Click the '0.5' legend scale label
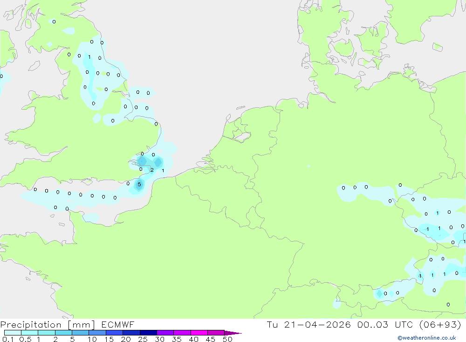 point(25,339)
